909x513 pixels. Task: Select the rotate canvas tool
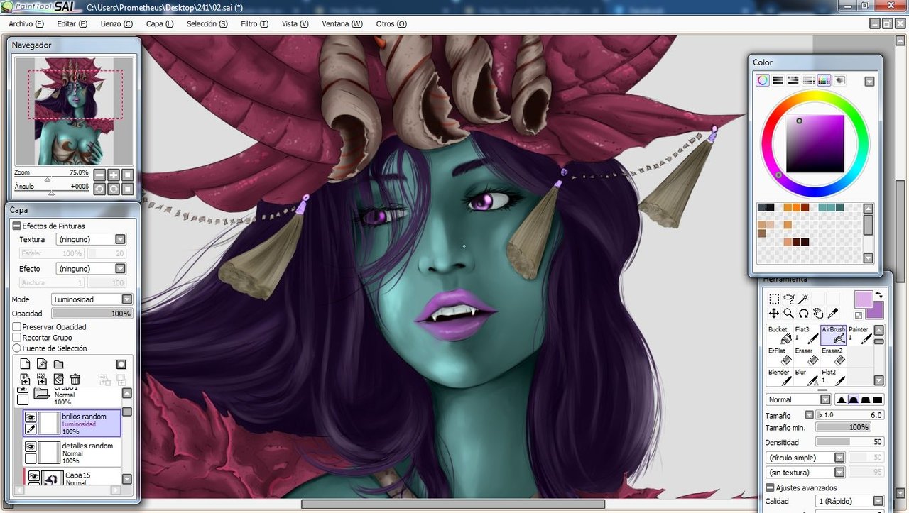click(803, 313)
